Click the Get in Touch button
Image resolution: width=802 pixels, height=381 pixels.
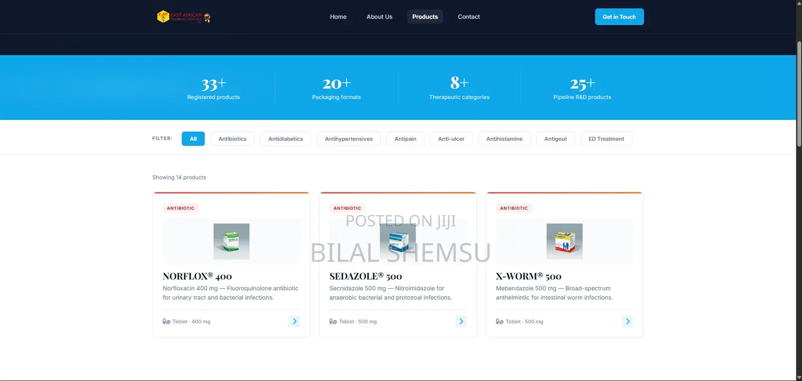[x=619, y=17]
